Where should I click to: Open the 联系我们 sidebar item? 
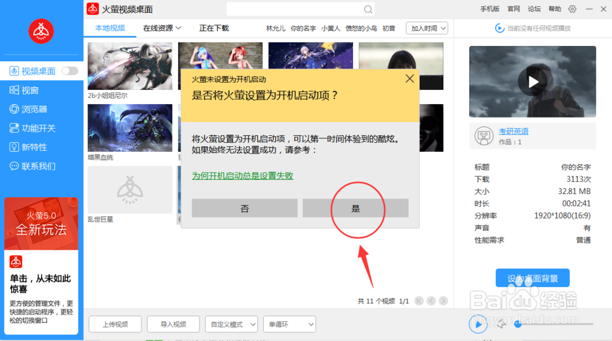(x=32, y=167)
